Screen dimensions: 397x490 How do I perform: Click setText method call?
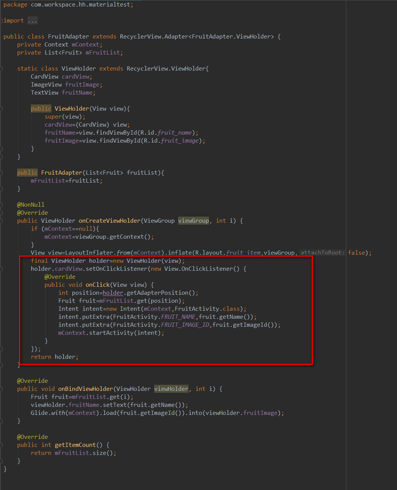coord(115,405)
